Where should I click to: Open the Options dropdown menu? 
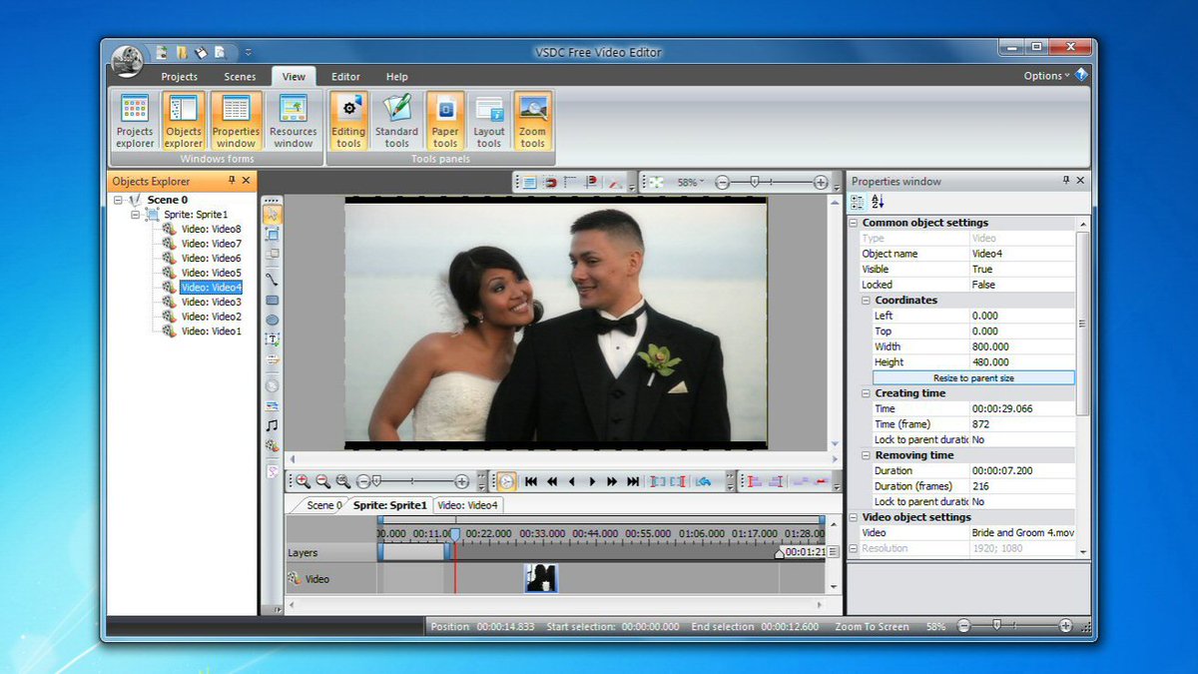[x=1046, y=76]
